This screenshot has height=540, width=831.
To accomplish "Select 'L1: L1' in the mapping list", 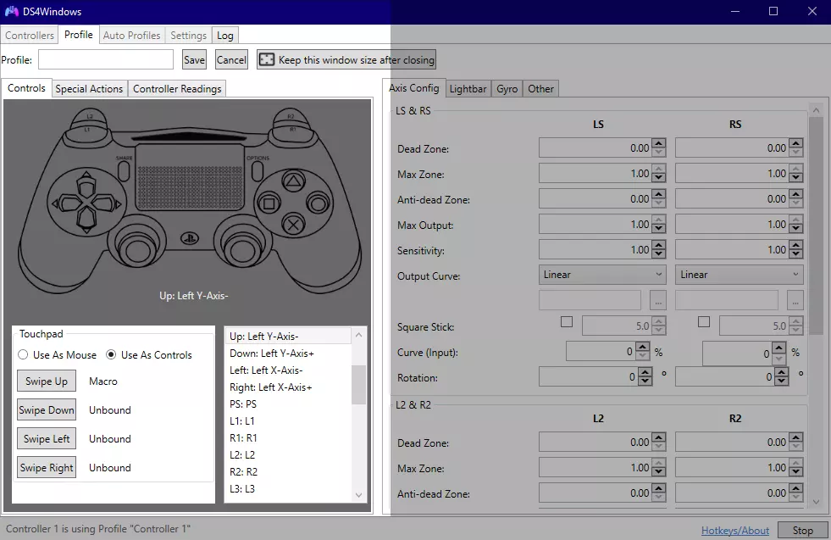I will point(243,421).
